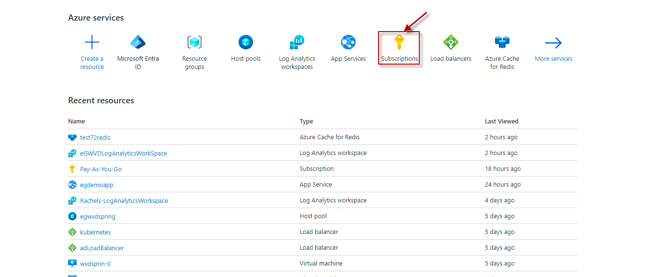Click the 18 hours ago cell
This screenshot has width=645, height=277.
point(503,169)
